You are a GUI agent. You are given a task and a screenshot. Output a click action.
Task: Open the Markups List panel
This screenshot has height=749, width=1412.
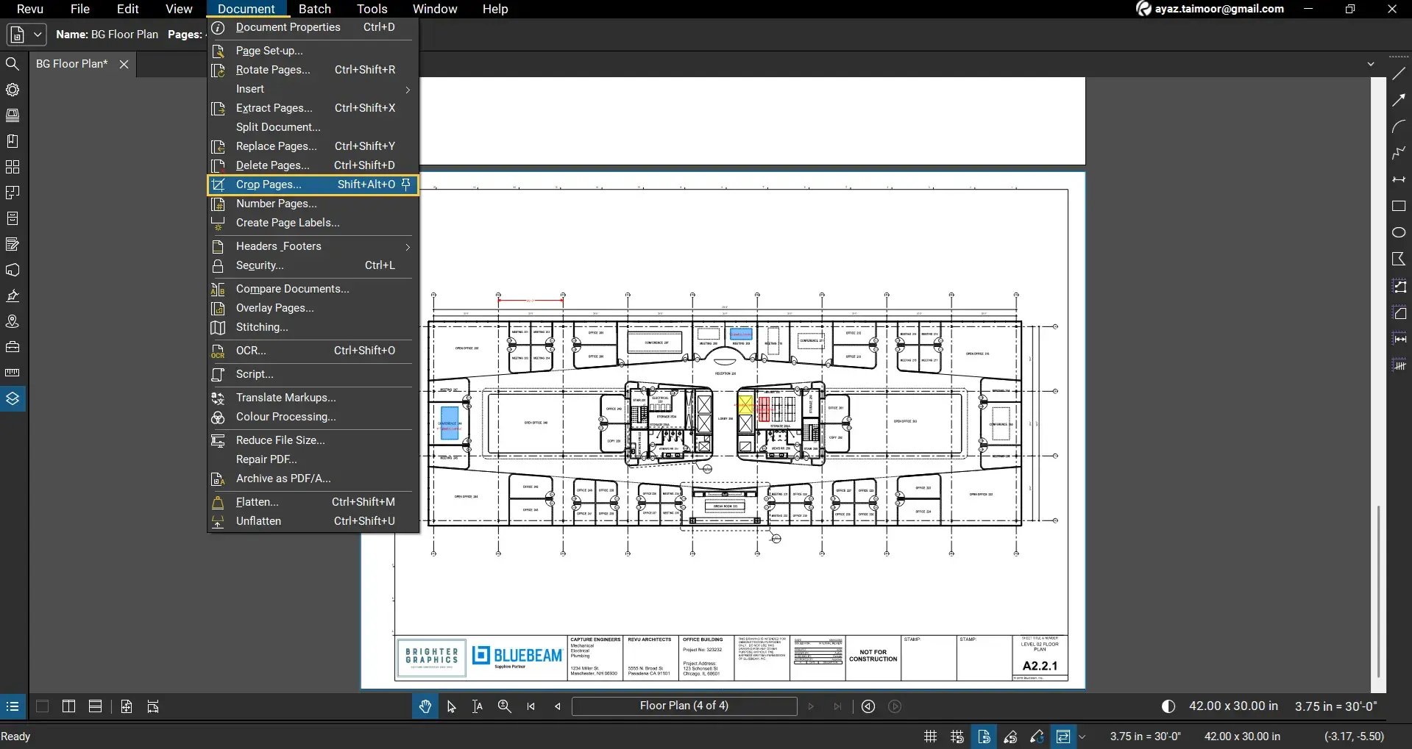tap(13, 243)
